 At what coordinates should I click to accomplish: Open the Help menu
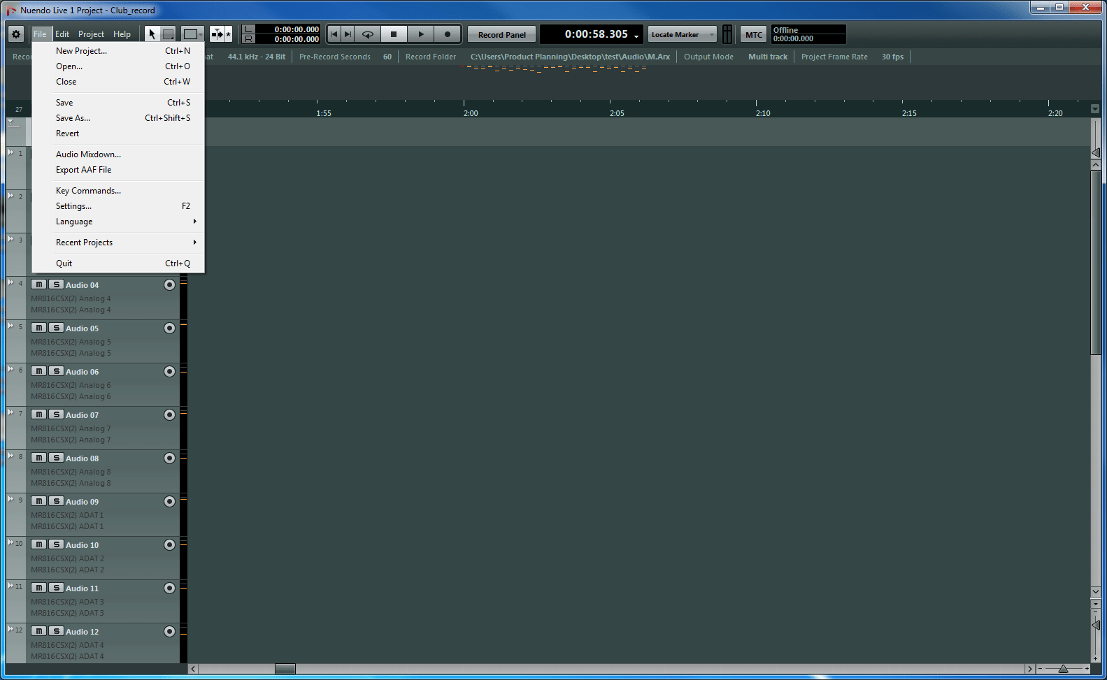coord(122,34)
